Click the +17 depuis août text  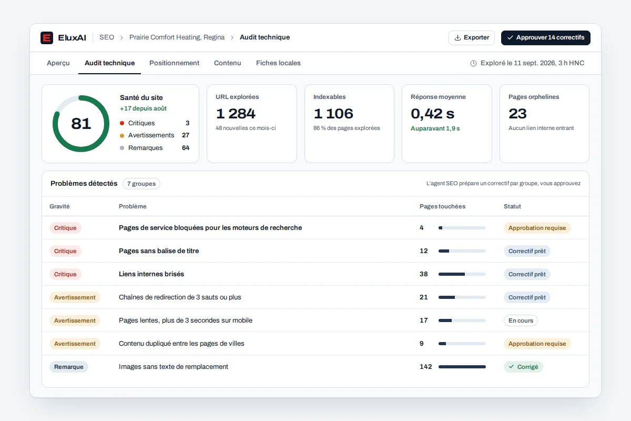point(143,108)
